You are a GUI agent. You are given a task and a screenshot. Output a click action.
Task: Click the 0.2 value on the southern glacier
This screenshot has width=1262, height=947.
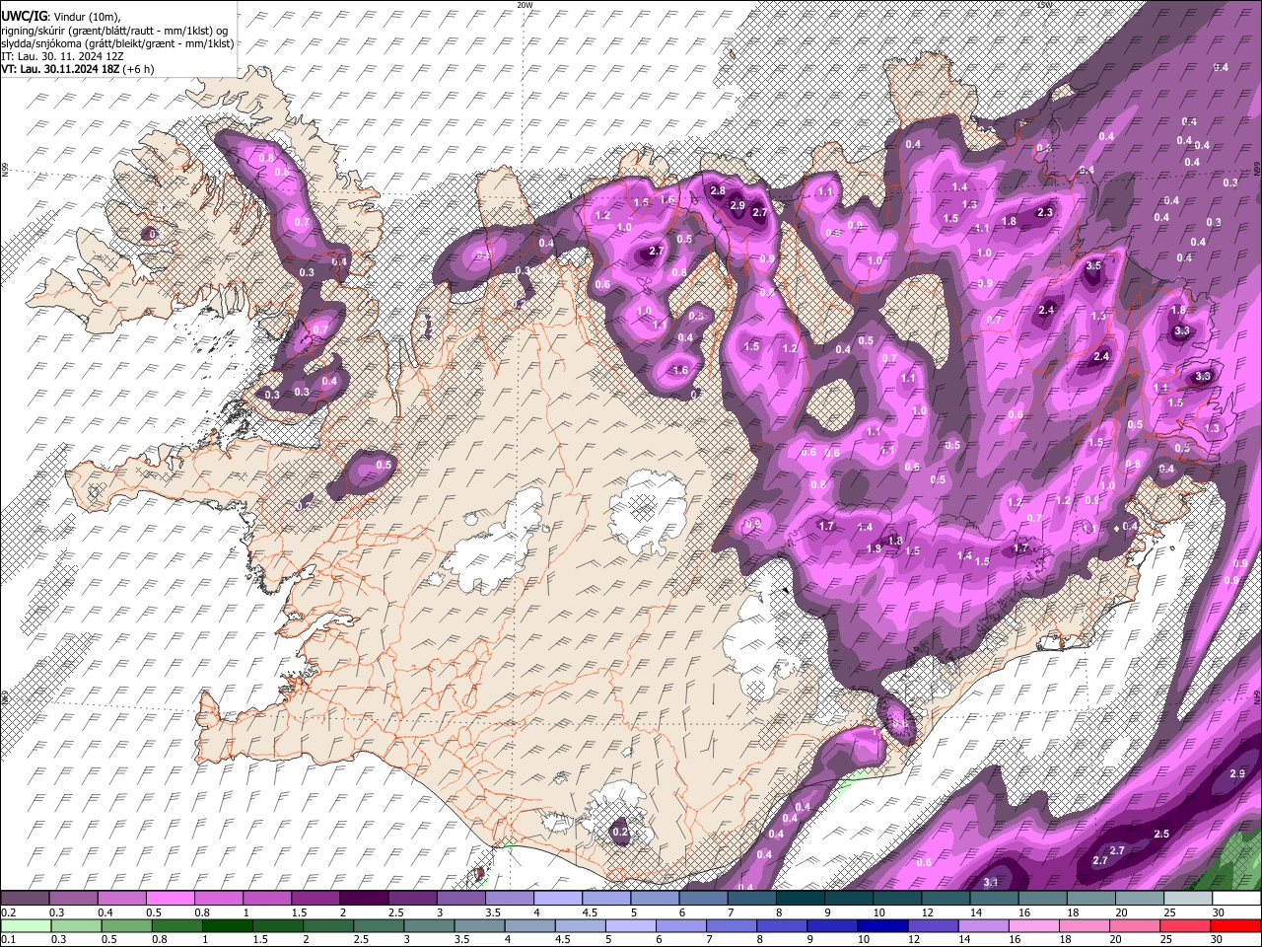(620, 833)
